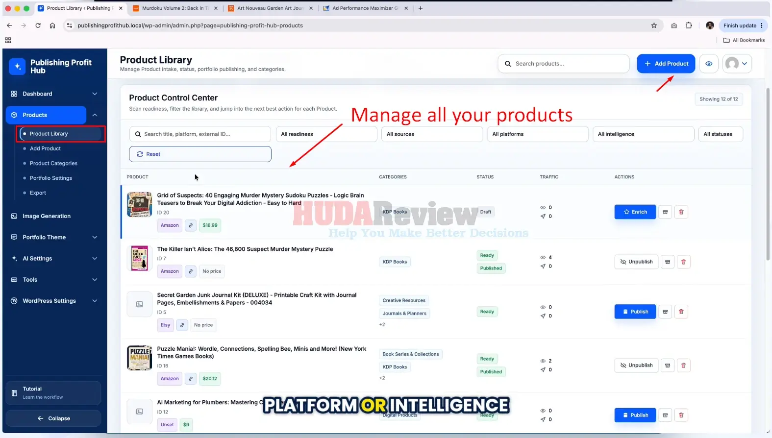Click the Dashboard grid icon in sidebar
Viewport: 772px width, 438px height.
click(x=14, y=94)
